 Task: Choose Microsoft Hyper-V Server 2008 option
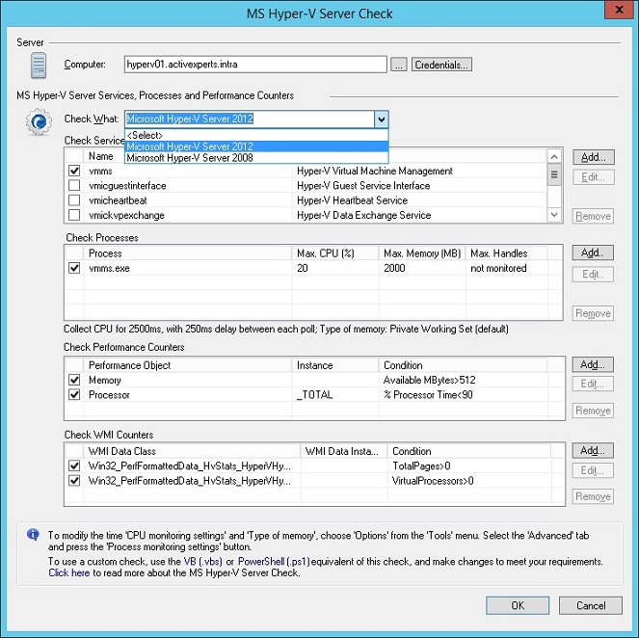click(x=256, y=158)
